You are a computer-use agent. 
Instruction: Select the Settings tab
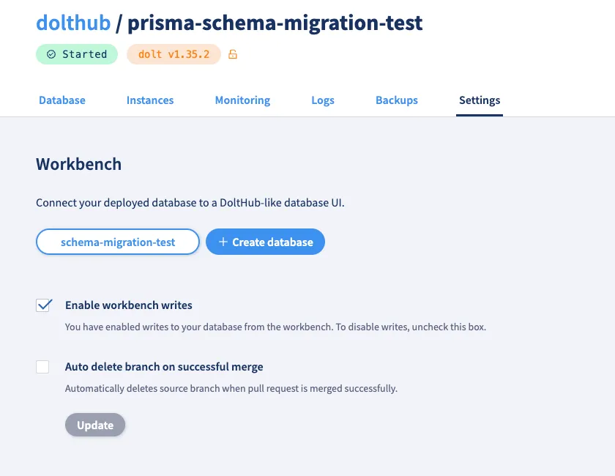coord(480,100)
